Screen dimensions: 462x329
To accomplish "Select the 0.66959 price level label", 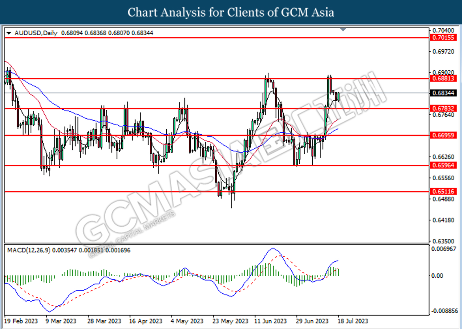I will click(x=443, y=135).
